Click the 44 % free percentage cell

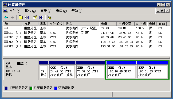pyautogui.click(x=139, y=33)
